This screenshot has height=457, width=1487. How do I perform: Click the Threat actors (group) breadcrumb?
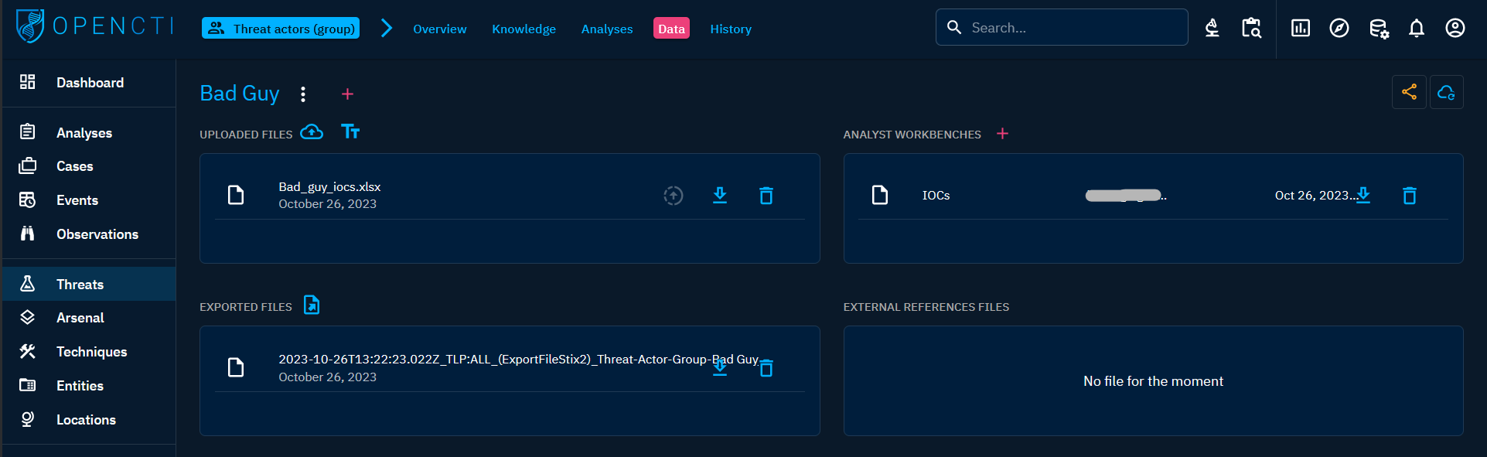(281, 29)
